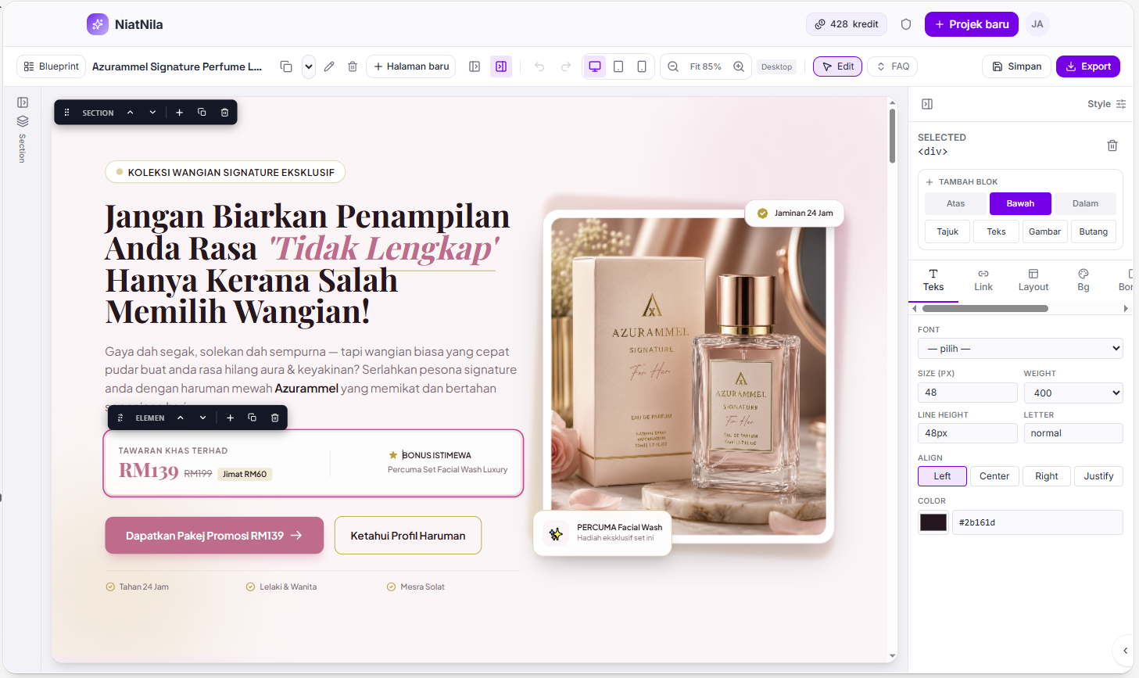Open the text color swatch
Screen dimensions: 1139x678
pos(933,522)
